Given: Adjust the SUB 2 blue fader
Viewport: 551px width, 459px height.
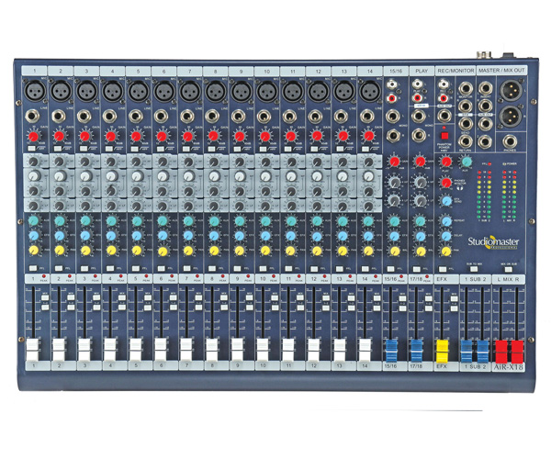Looking at the screenshot, I should pyautogui.click(x=482, y=351).
